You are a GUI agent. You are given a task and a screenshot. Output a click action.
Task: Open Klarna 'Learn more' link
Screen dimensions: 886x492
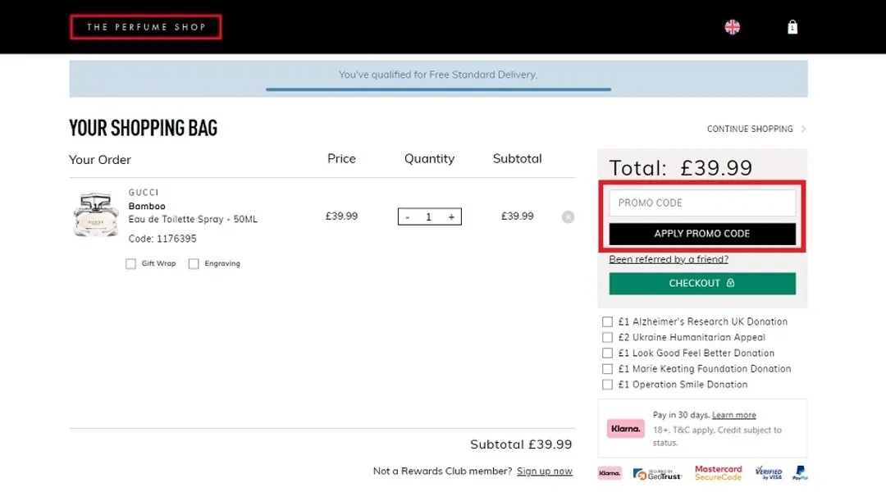(733, 415)
